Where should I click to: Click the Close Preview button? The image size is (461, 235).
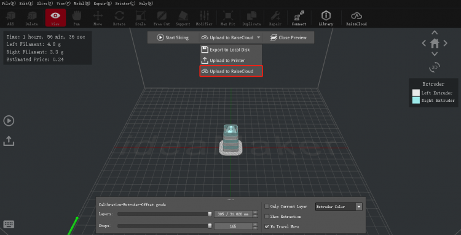click(x=288, y=37)
